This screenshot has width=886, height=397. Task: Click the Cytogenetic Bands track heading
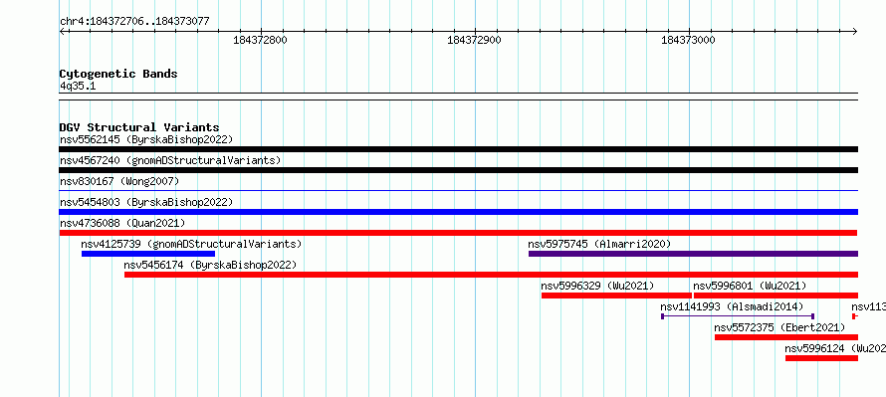click(118, 74)
